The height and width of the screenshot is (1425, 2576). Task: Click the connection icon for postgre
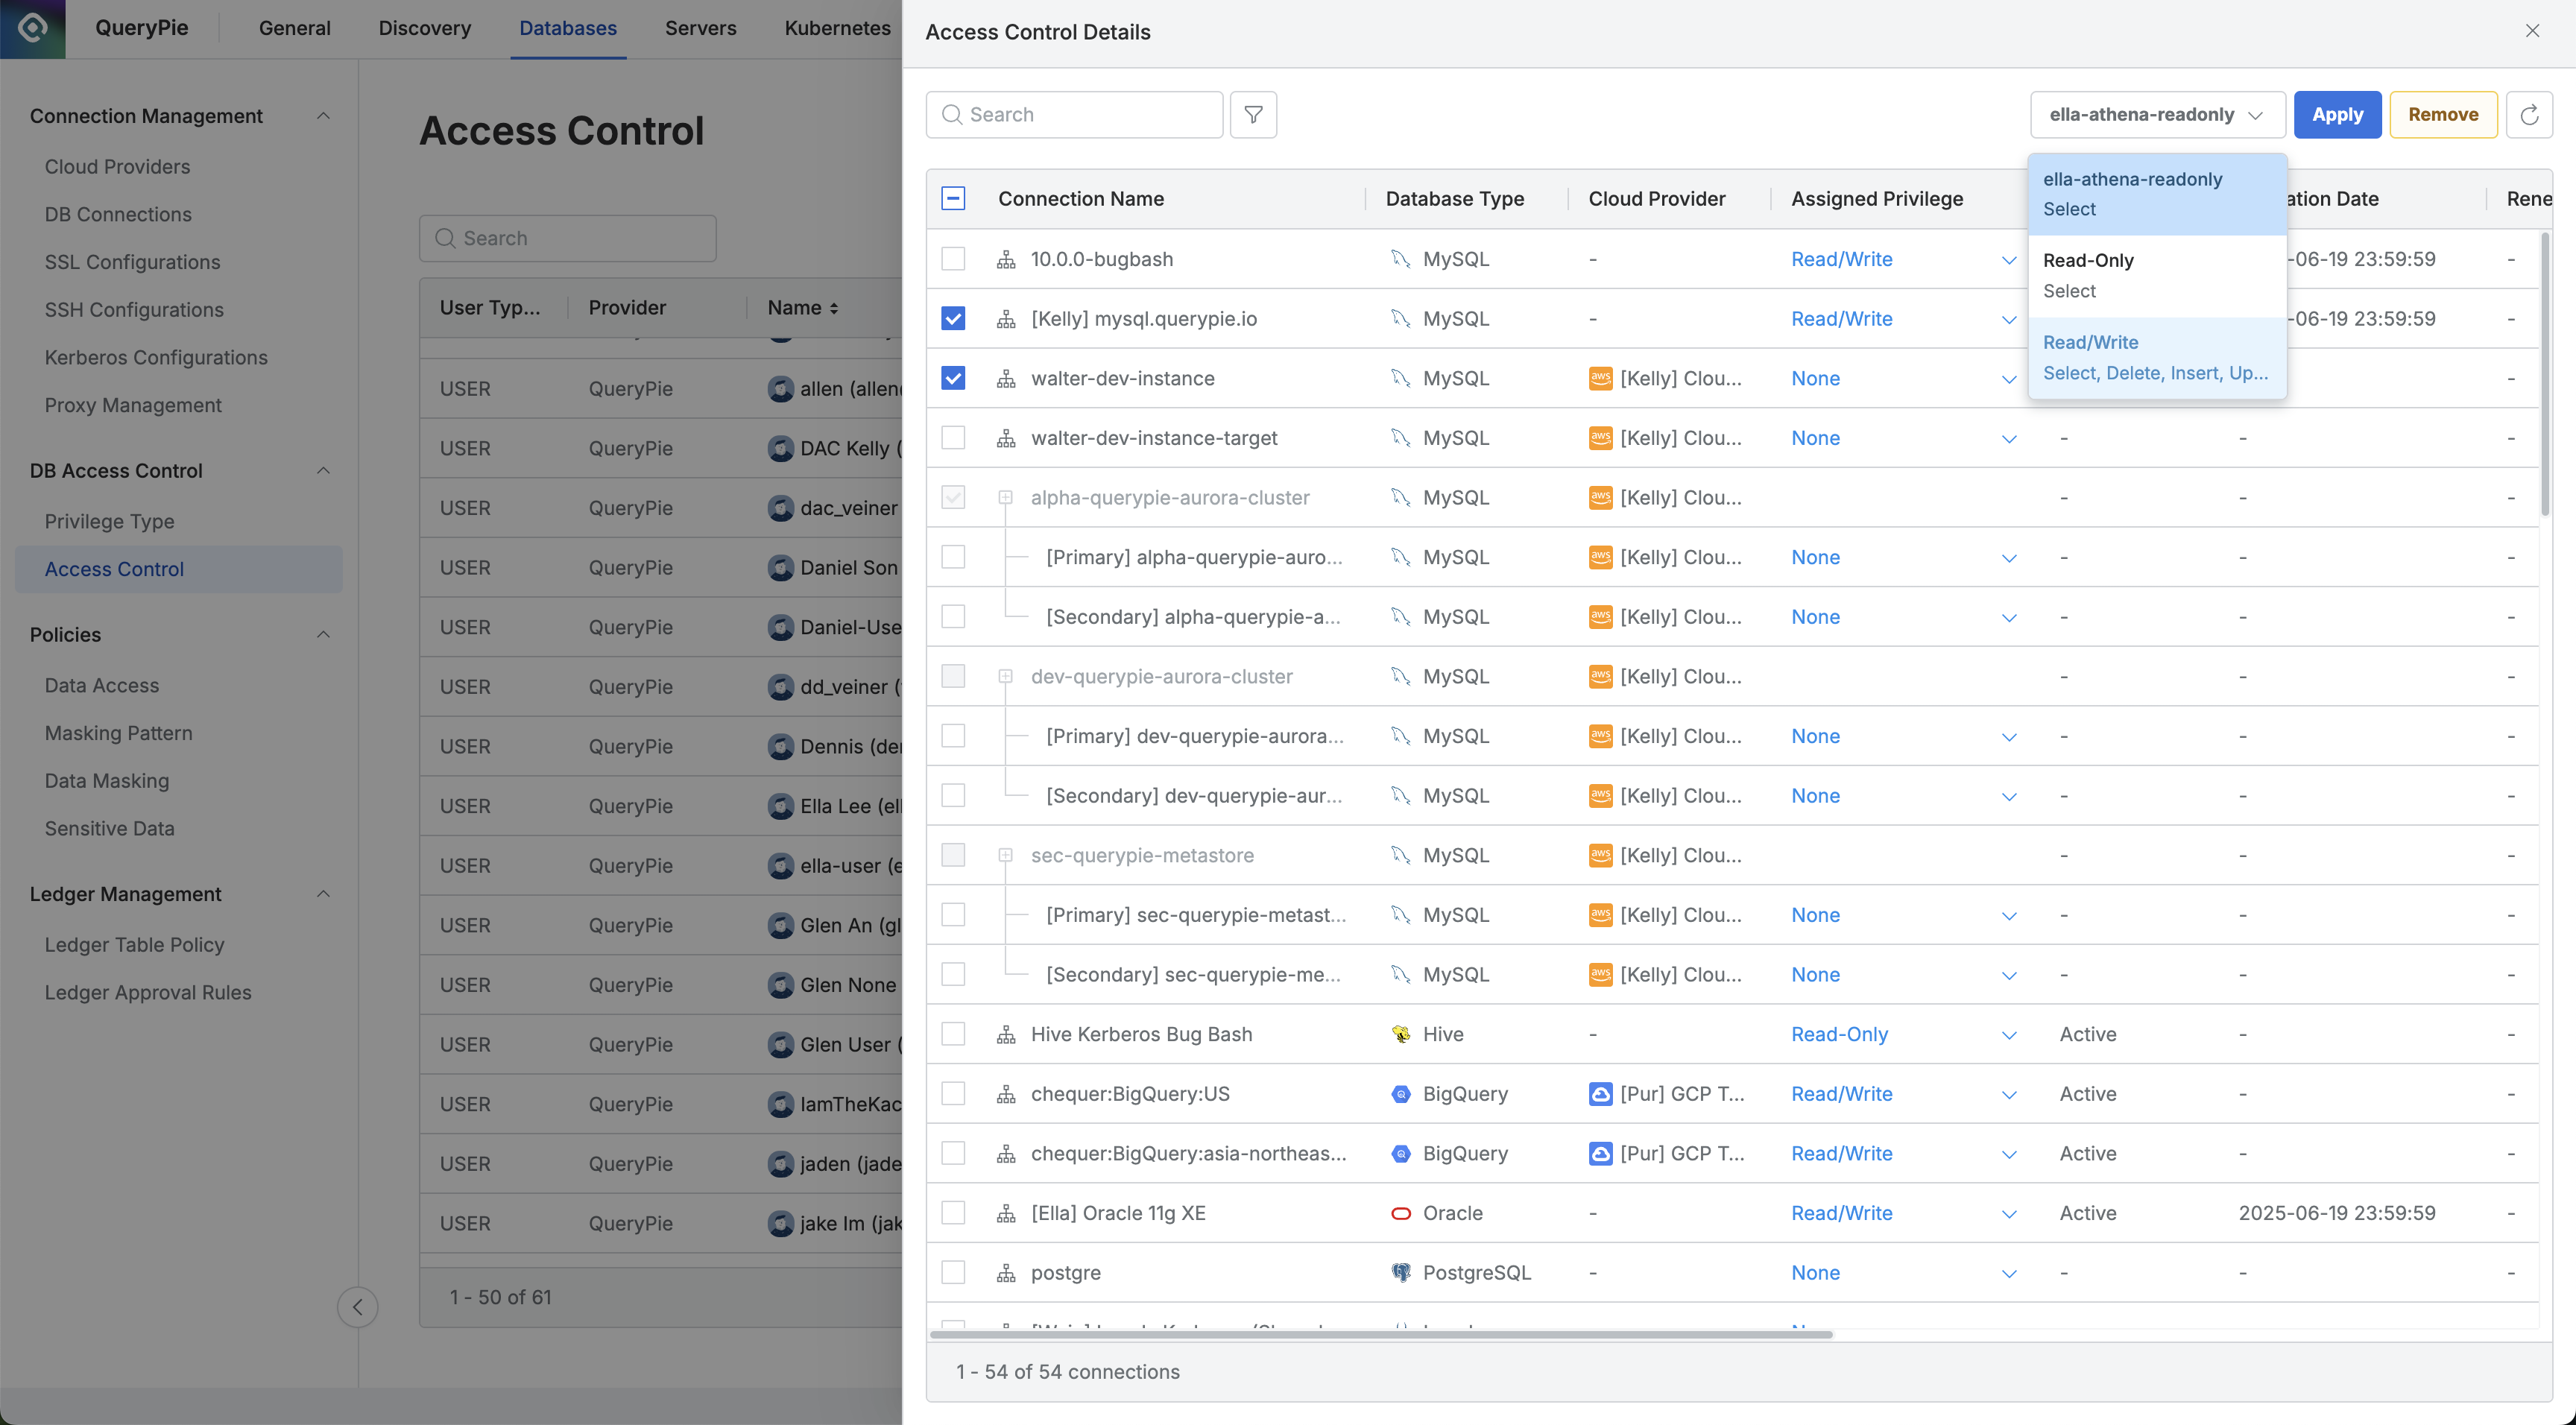click(x=1006, y=1274)
